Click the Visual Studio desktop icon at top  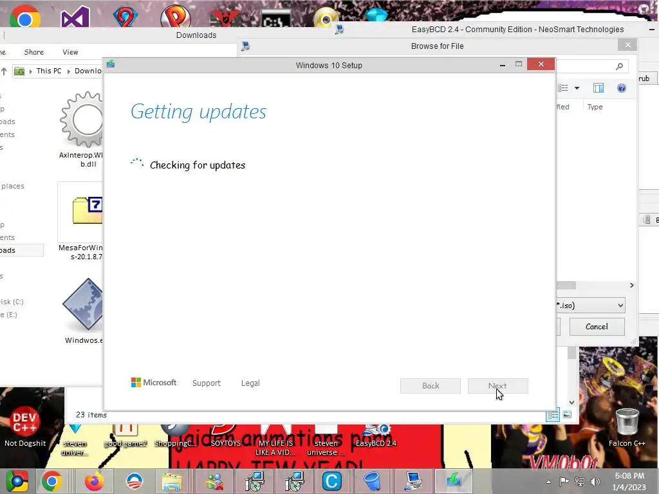[75, 17]
